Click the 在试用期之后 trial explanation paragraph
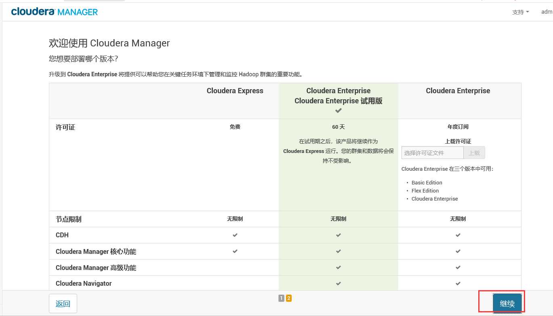Viewport: 553px width, 316px height. pyautogui.click(x=339, y=151)
